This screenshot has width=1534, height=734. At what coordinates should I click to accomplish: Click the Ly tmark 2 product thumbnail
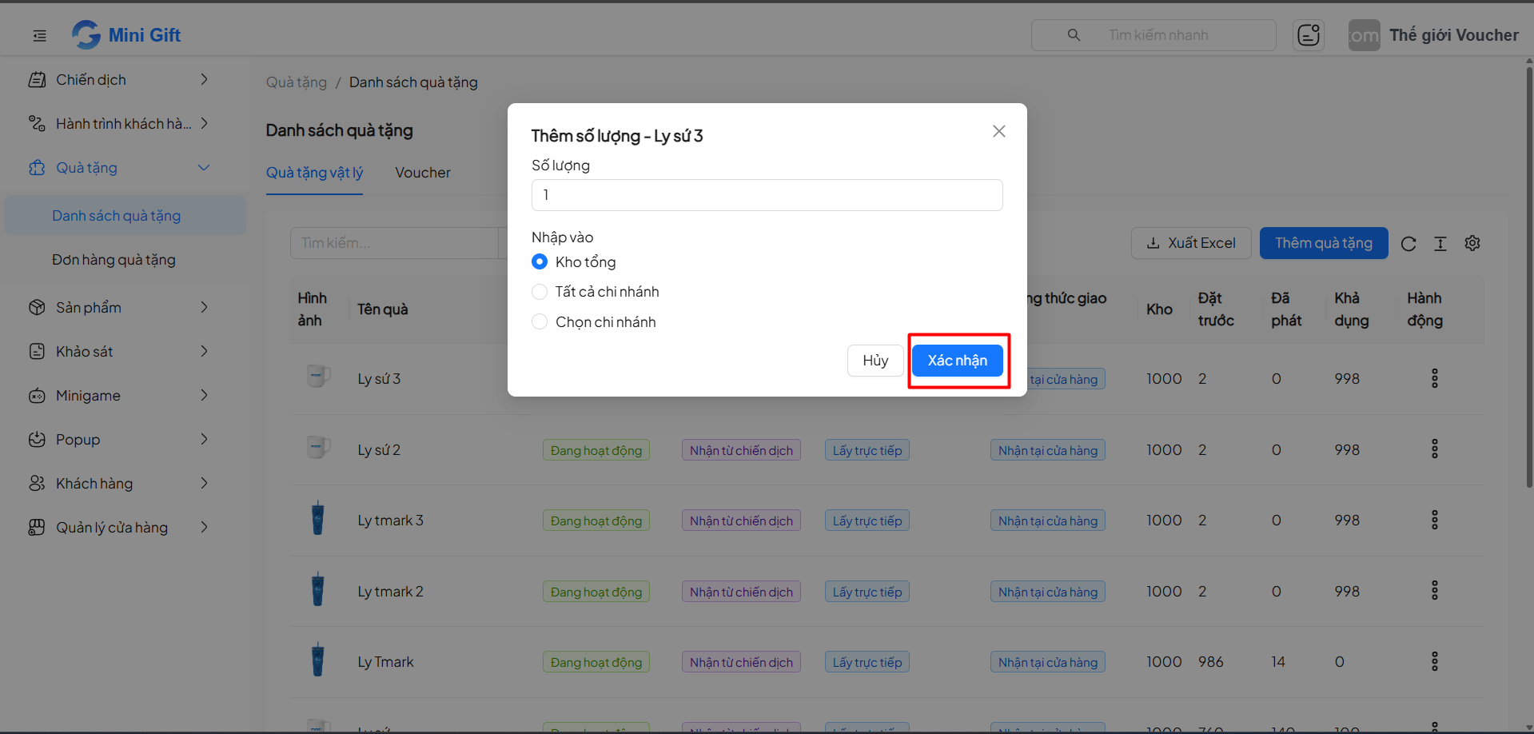[x=317, y=590]
